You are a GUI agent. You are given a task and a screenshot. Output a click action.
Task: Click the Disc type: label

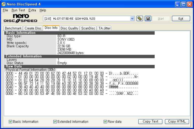[x=14, y=36]
